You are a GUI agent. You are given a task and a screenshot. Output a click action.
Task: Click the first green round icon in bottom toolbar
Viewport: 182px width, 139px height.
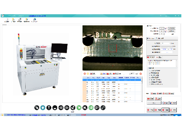[x=79, y=108]
